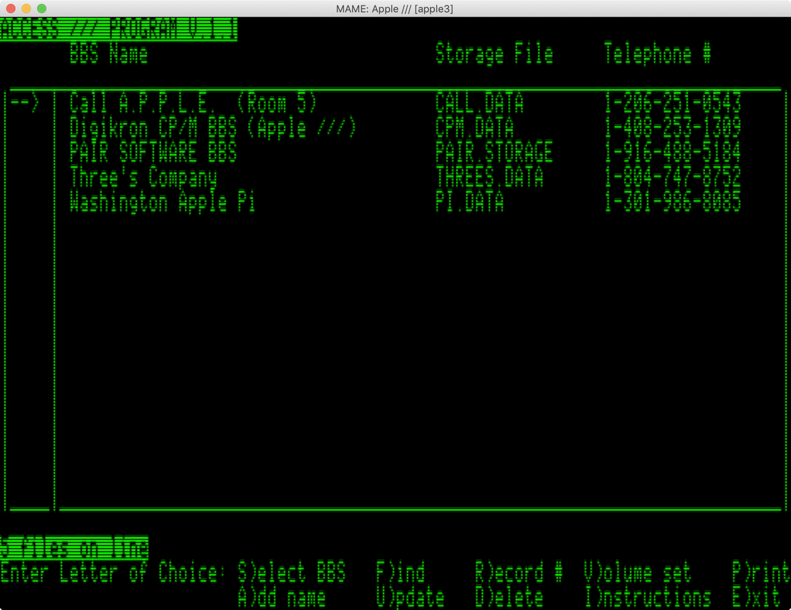Choose the P)rint option
The image size is (791, 610).
[761, 572]
